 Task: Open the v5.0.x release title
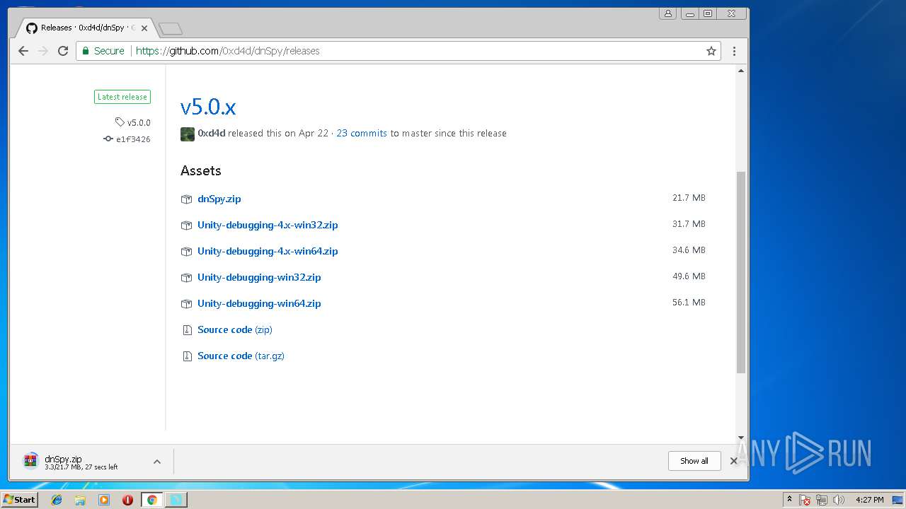click(208, 107)
